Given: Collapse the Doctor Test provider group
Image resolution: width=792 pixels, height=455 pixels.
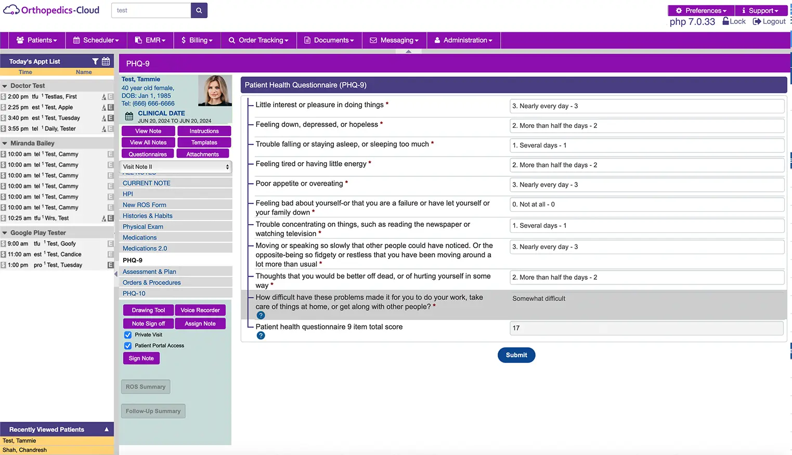Looking at the screenshot, I should (5, 86).
